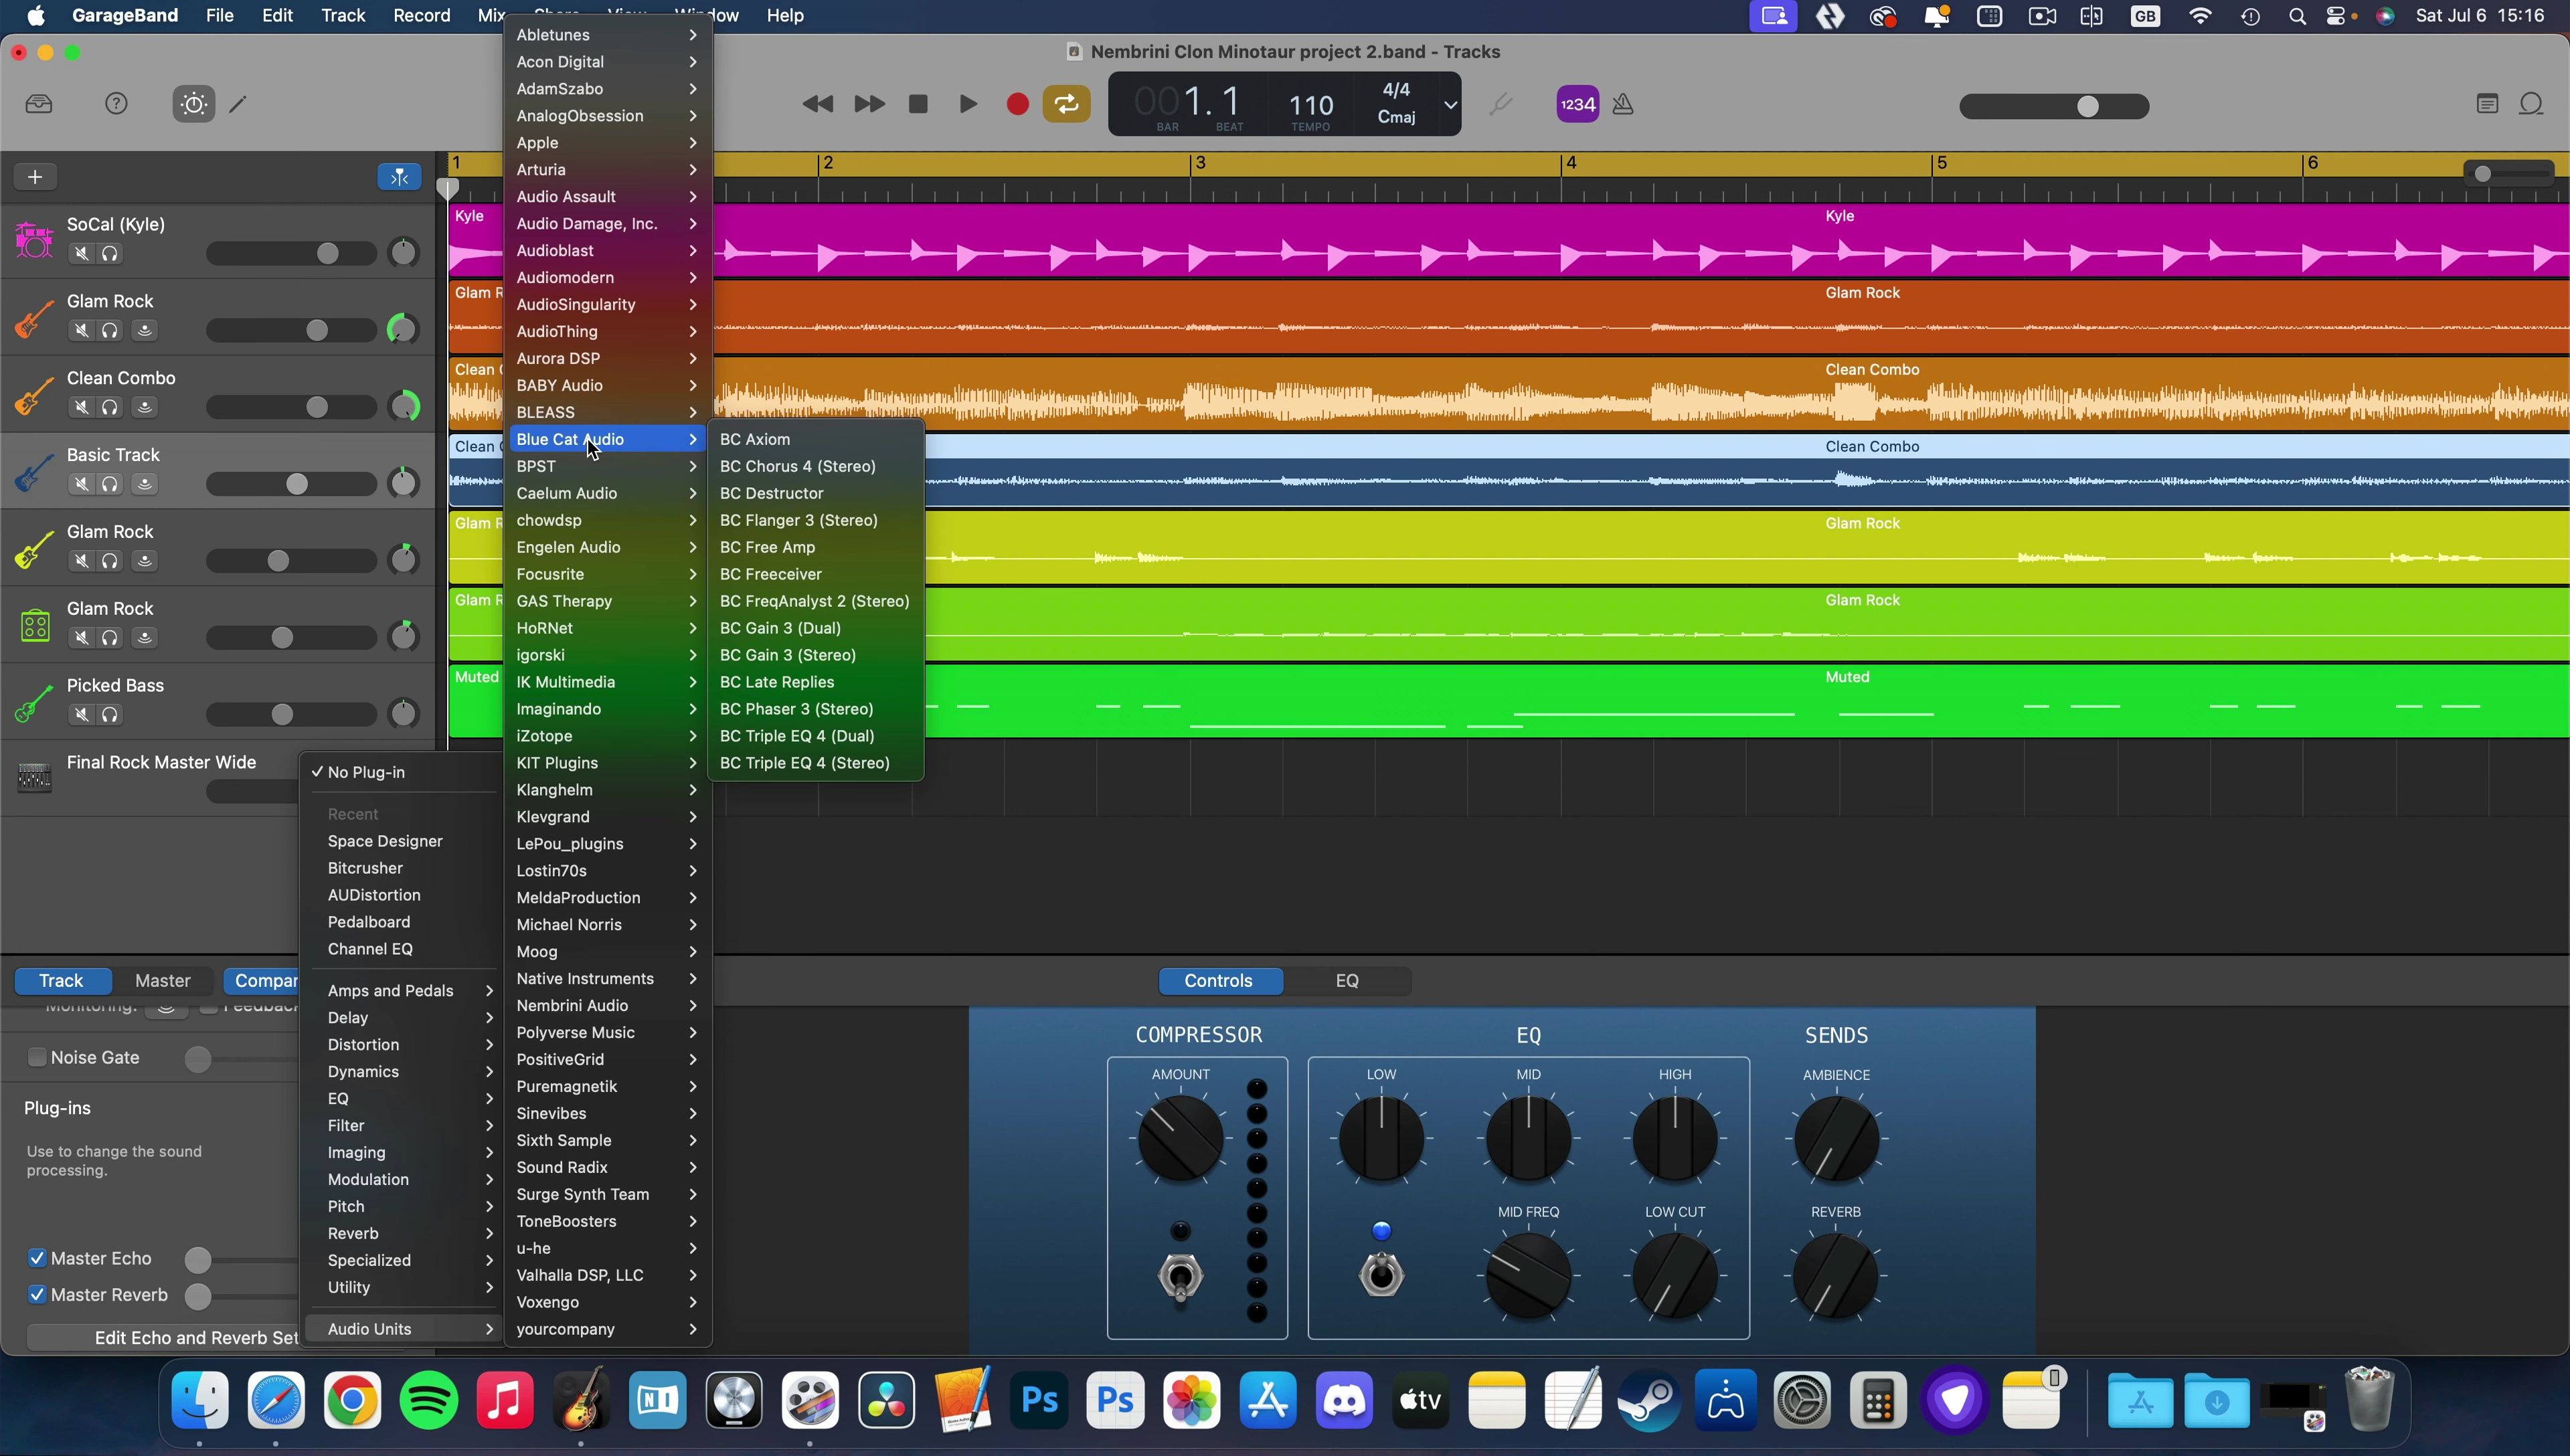Open Spotify from the Dock
2570x1456 pixels.
click(429, 1400)
